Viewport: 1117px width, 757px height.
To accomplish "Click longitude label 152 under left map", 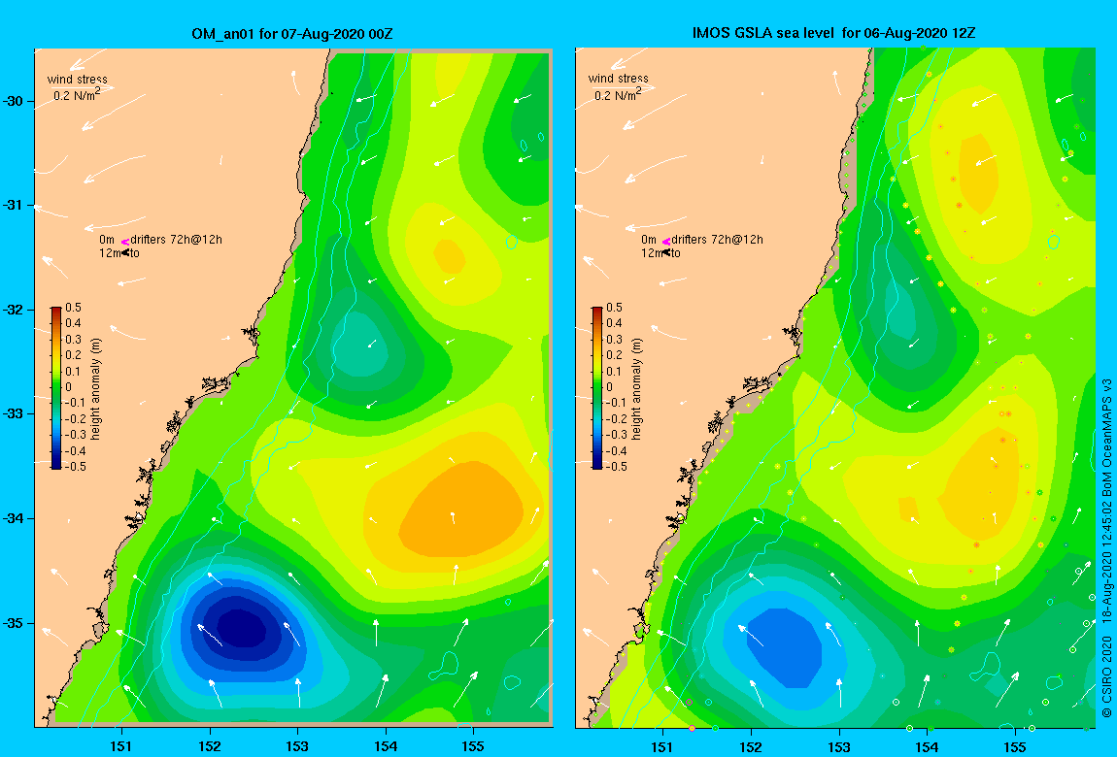I will tap(210, 746).
